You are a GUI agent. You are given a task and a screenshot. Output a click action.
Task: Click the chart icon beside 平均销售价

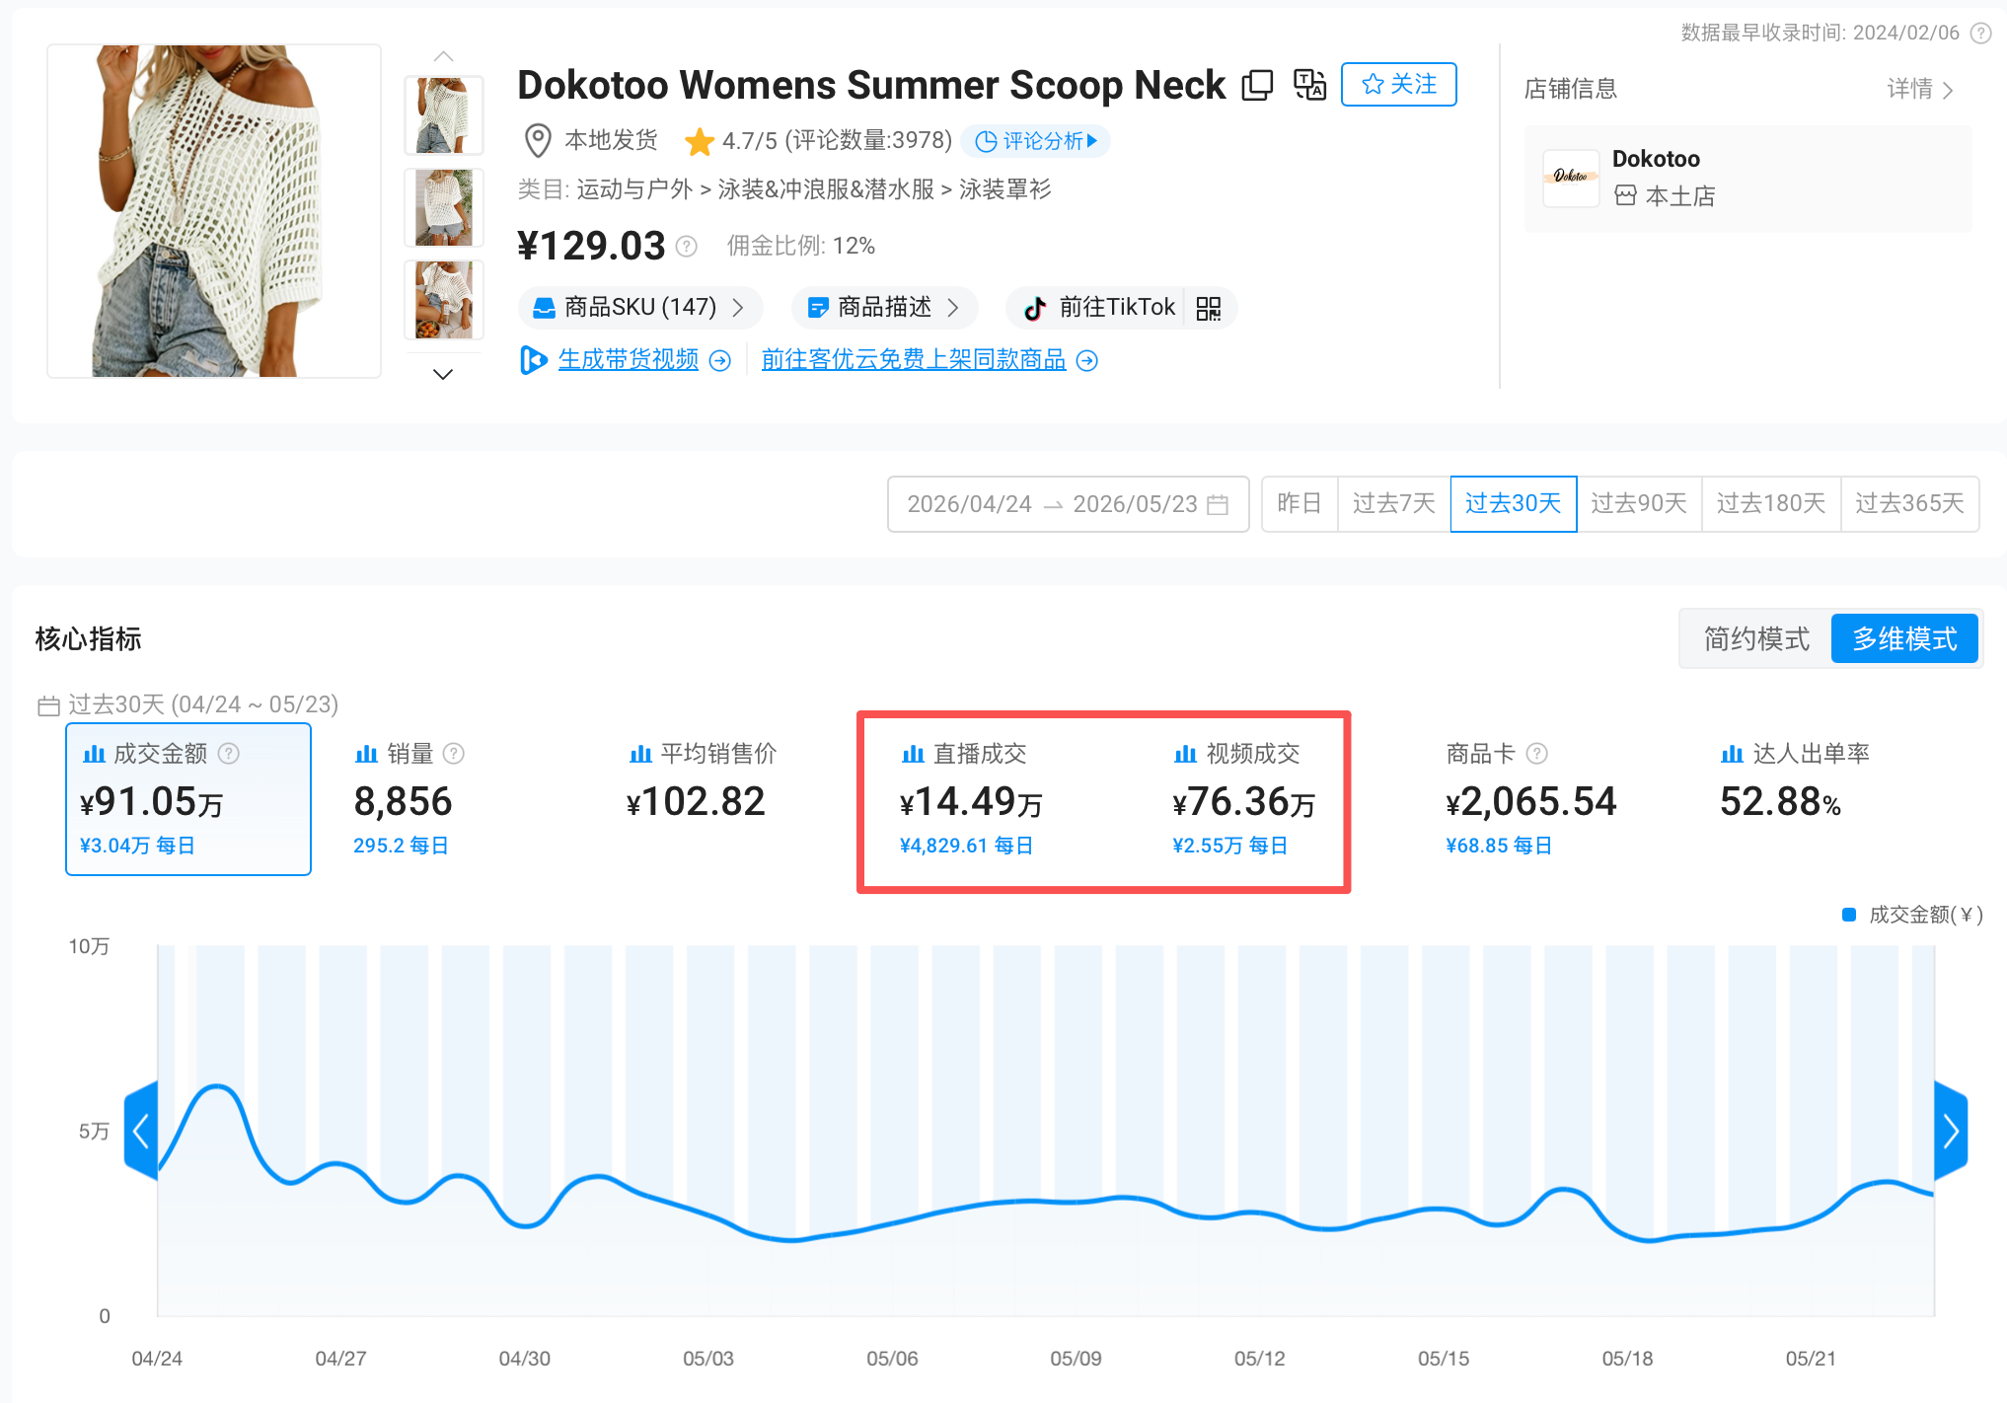pyautogui.click(x=640, y=755)
